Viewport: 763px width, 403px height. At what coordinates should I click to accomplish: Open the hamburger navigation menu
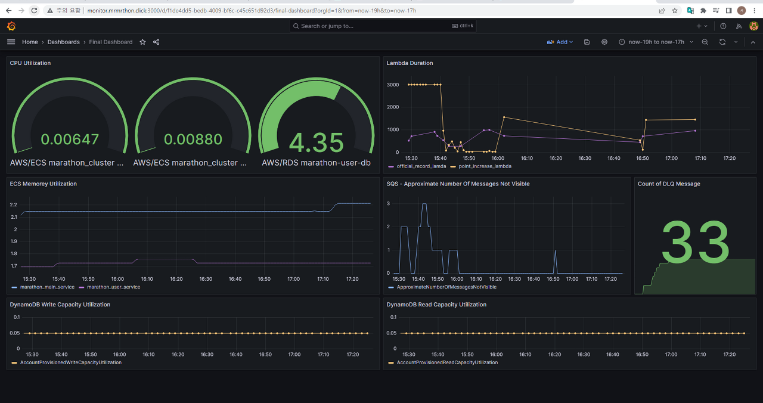(11, 42)
